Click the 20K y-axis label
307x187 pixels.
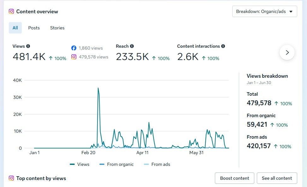[17, 114]
